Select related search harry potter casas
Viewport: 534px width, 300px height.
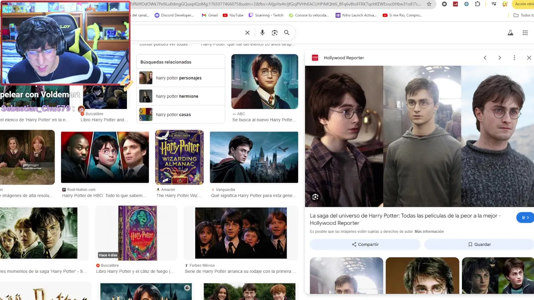(x=181, y=115)
